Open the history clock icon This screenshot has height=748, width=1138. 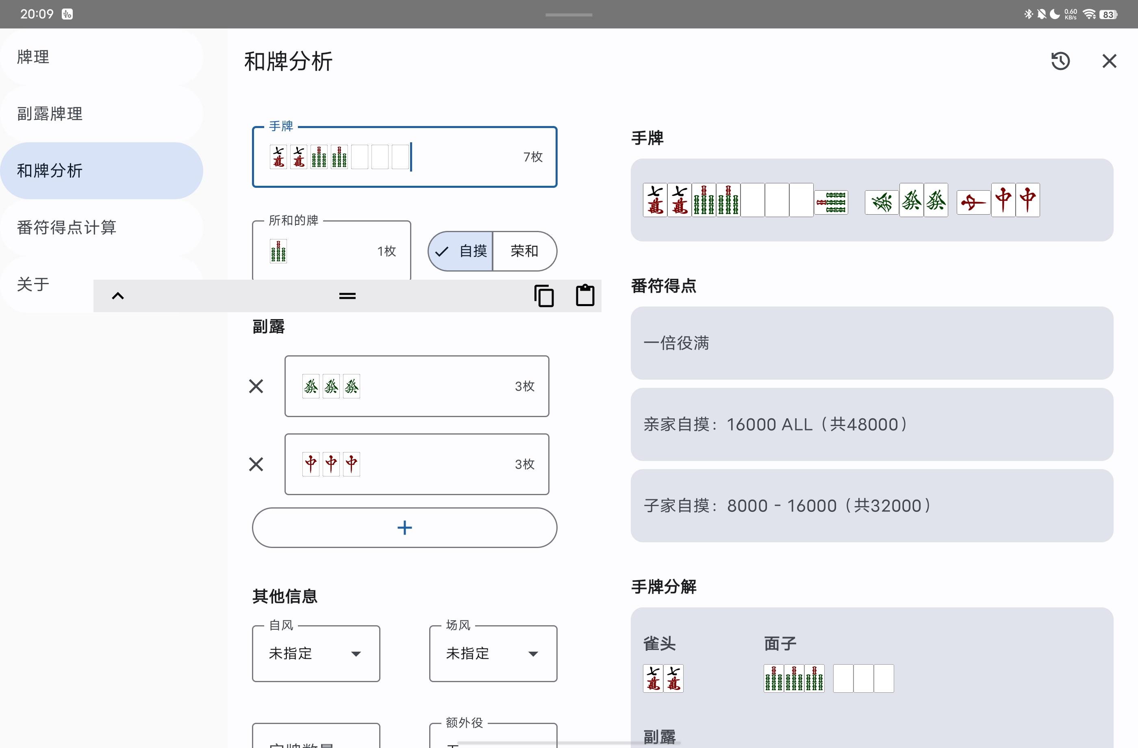tap(1060, 61)
